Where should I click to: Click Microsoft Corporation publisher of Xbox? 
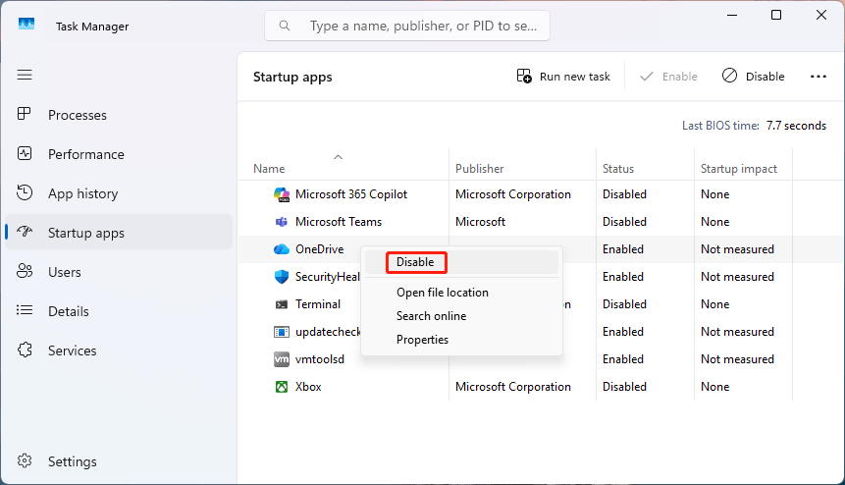coord(513,387)
